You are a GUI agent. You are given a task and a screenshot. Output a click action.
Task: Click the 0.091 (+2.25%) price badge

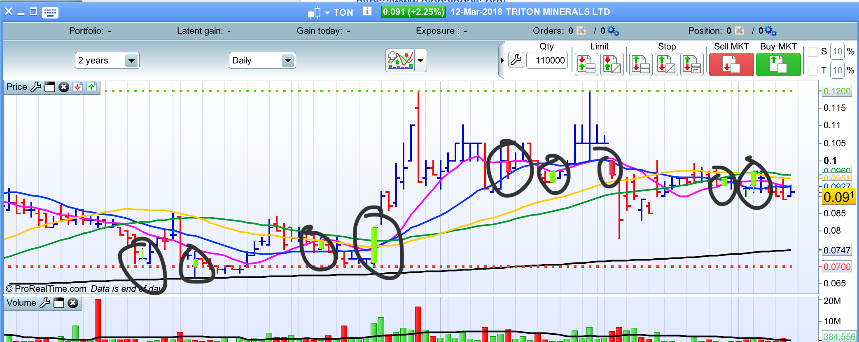[413, 12]
